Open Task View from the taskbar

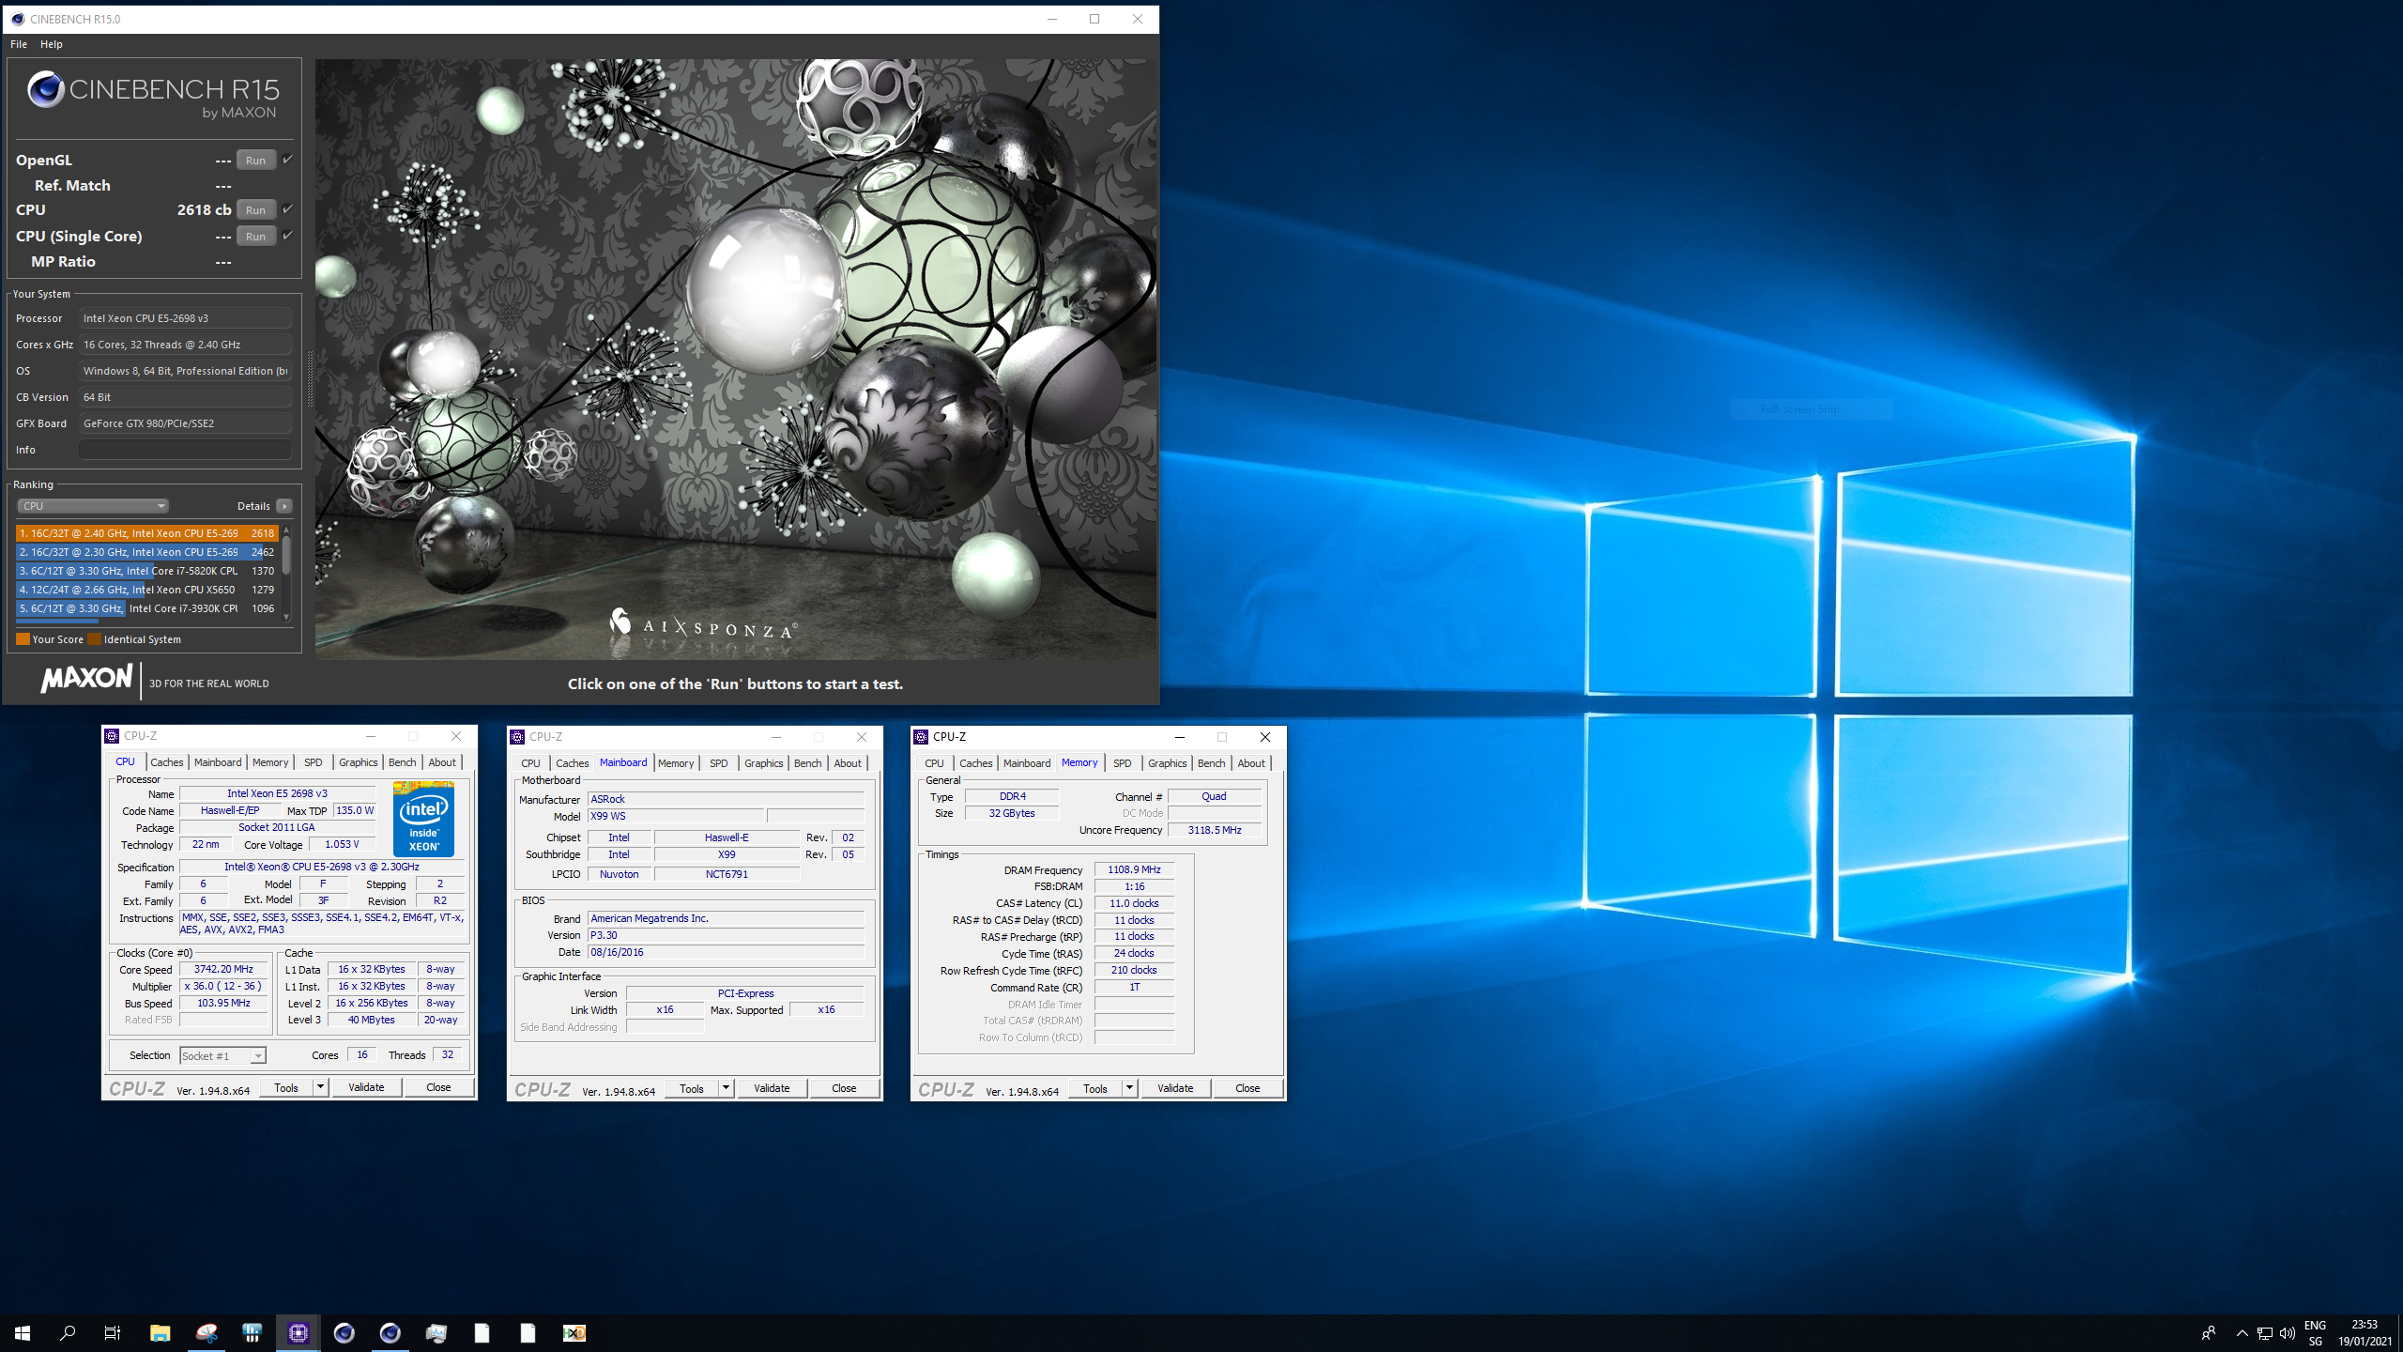[x=113, y=1333]
